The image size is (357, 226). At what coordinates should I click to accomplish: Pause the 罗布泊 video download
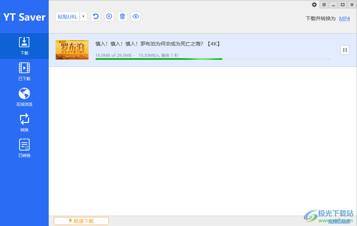[x=345, y=50]
